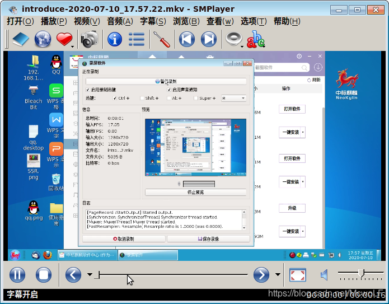Click the 保存录像 save recording button
The image size is (389, 304).
pyautogui.click(x=208, y=239)
